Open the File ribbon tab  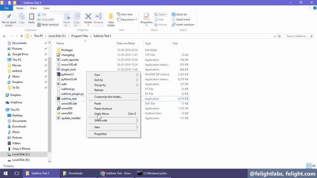(6, 8)
